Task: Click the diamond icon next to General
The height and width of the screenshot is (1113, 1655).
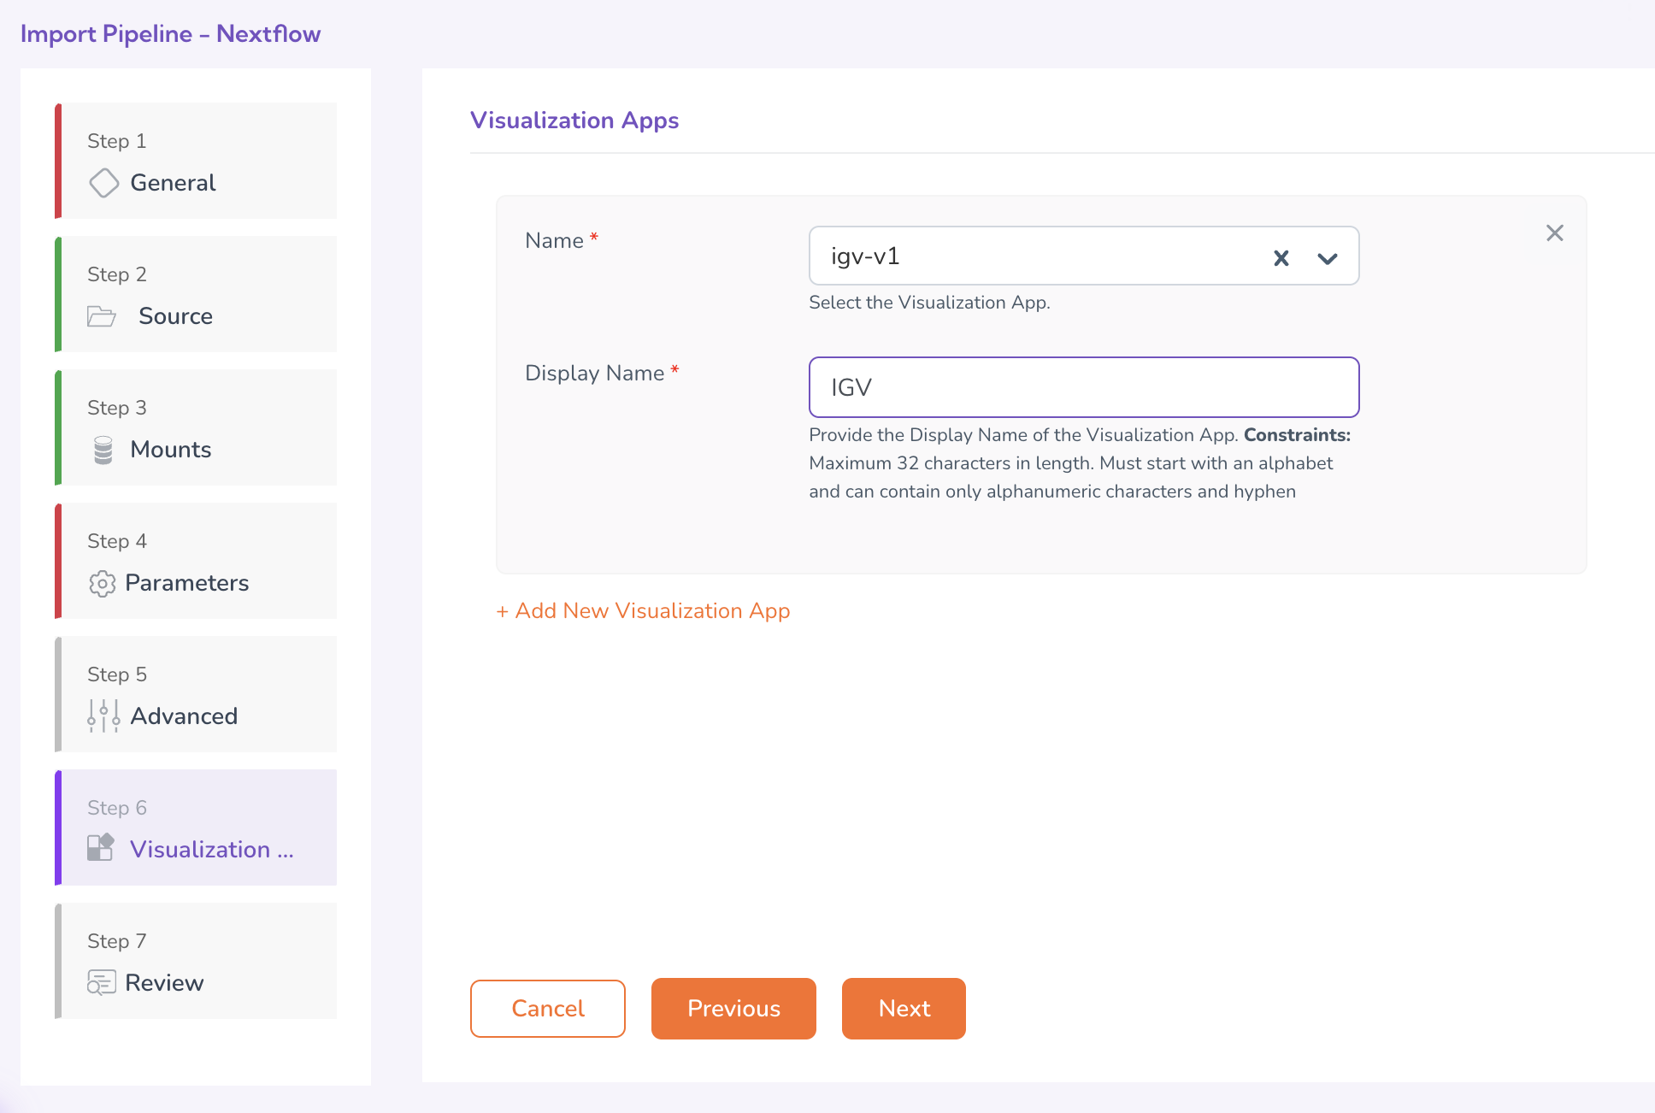Action: (103, 183)
